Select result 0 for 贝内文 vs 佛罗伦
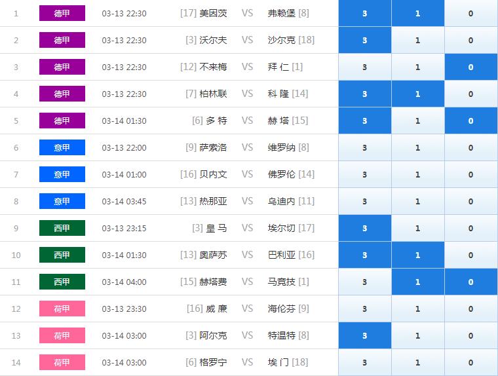The width and height of the screenshot is (498, 376). tap(470, 174)
